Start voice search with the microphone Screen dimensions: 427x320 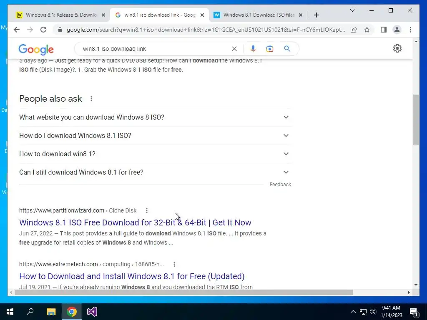(253, 49)
